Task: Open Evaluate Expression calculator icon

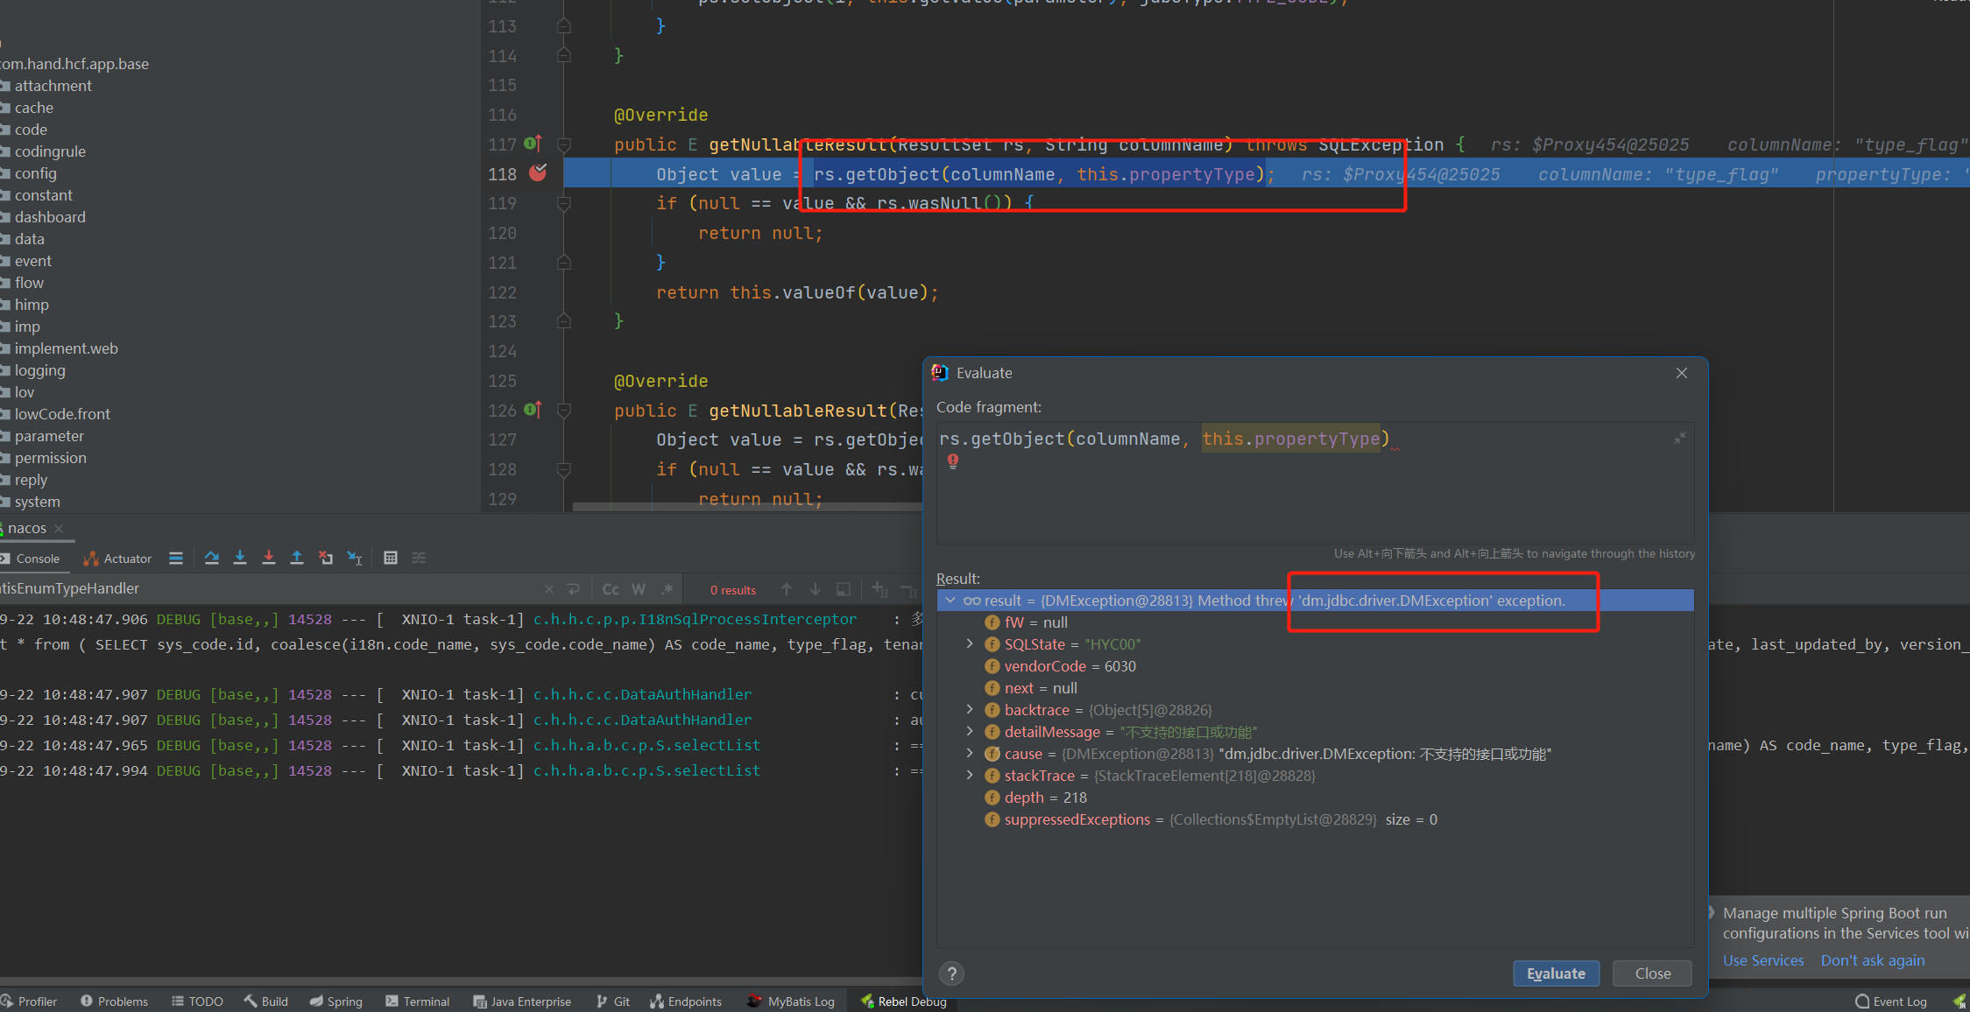Action: tap(391, 558)
